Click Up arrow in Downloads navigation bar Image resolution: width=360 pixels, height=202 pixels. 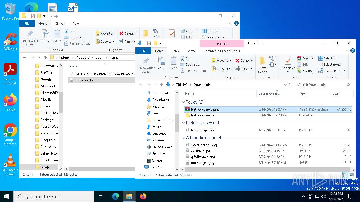tap(161, 85)
